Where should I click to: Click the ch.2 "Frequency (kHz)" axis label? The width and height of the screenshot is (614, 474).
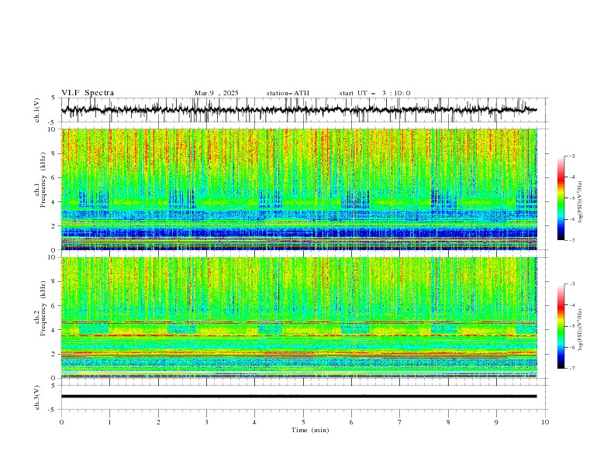pos(43,308)
